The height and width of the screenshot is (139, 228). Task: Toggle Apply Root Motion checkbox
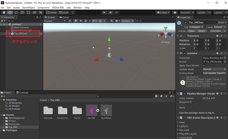pos(204,66)
